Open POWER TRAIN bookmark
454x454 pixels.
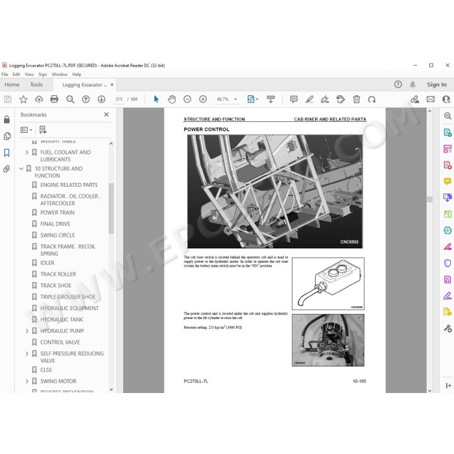pos(57,213)
